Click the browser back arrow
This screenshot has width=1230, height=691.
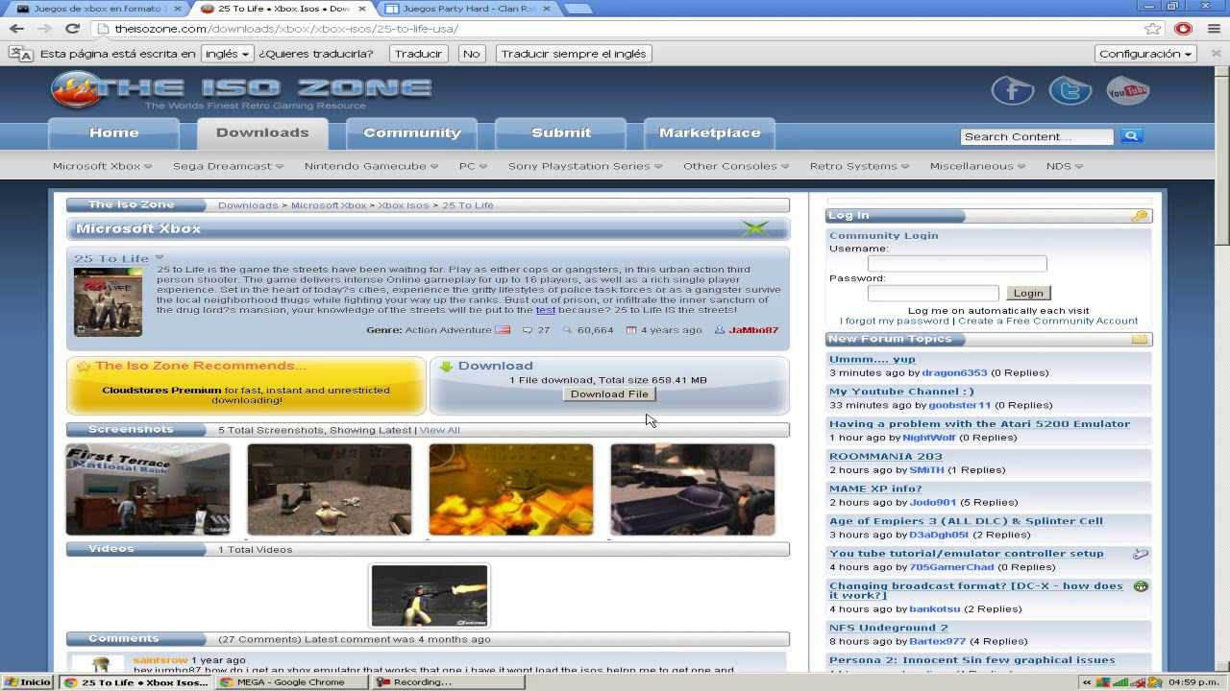click(16, 29)
